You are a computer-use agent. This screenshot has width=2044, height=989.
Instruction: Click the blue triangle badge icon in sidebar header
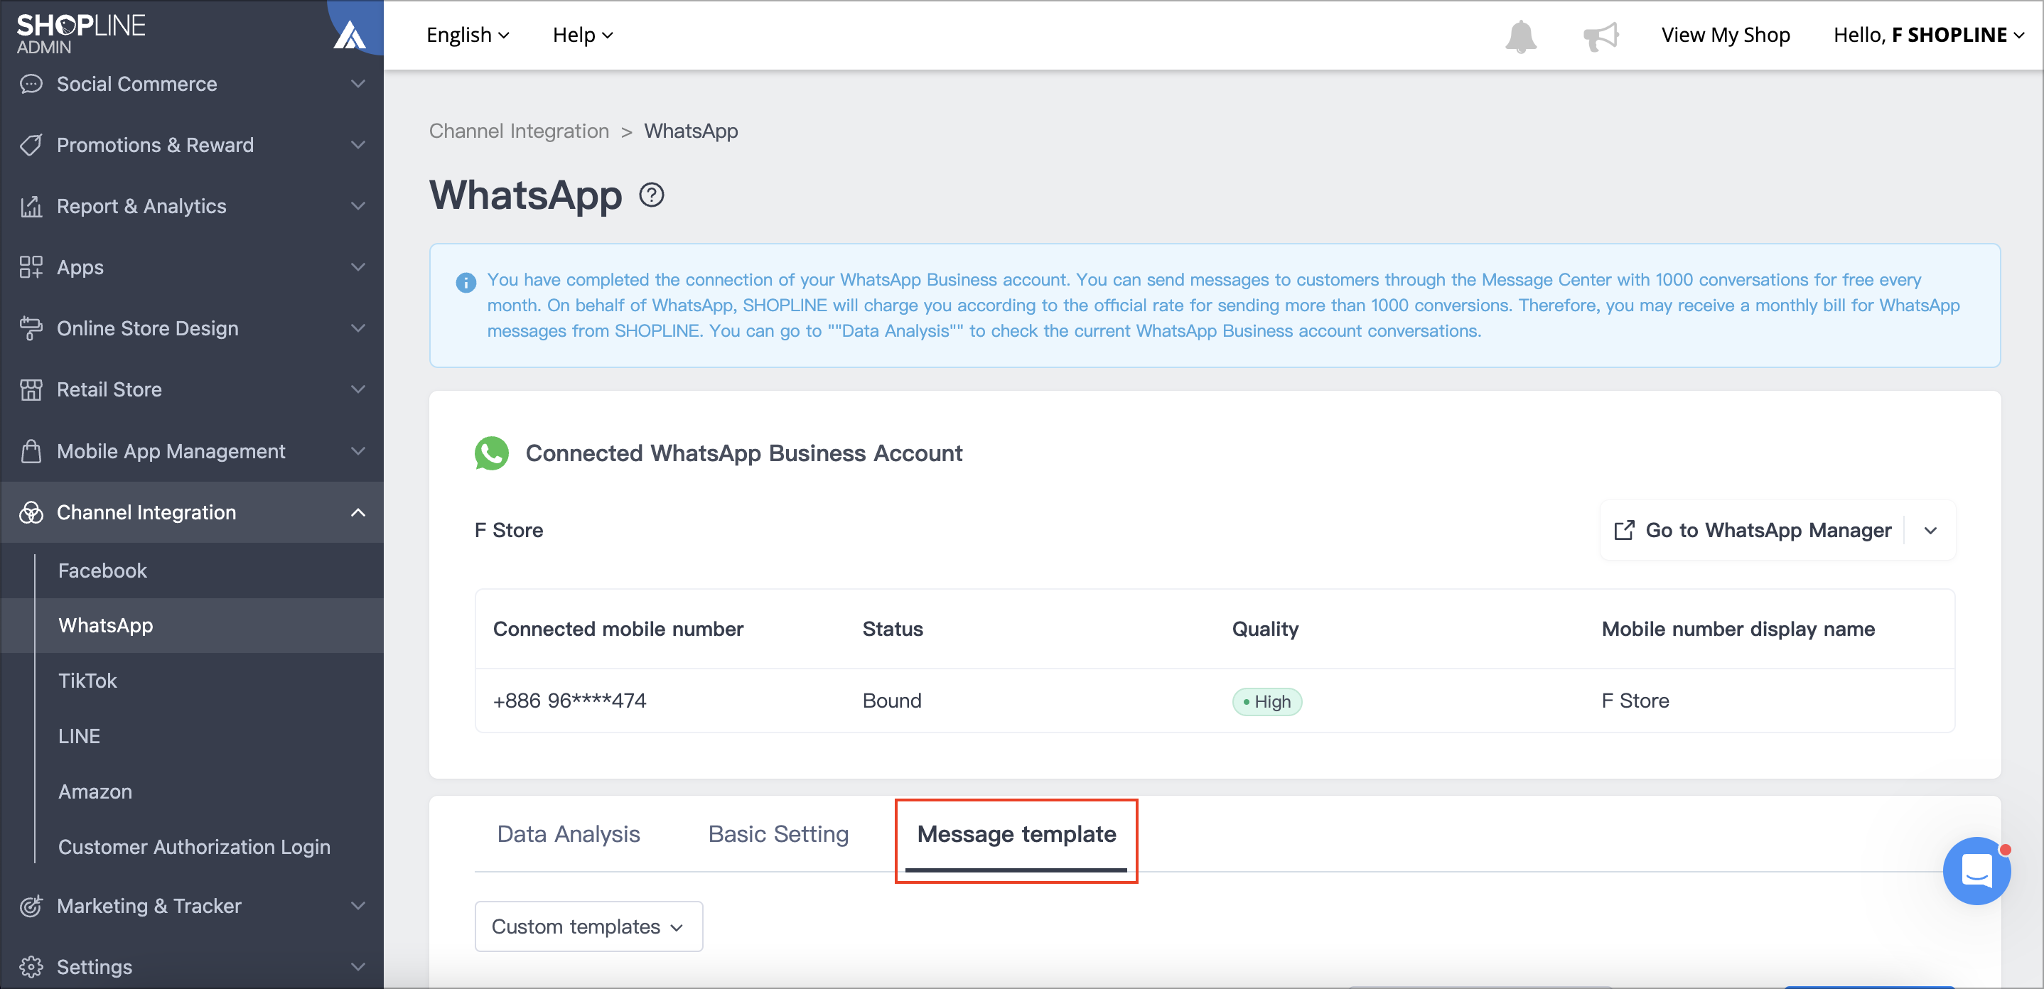tap(350, 35)
